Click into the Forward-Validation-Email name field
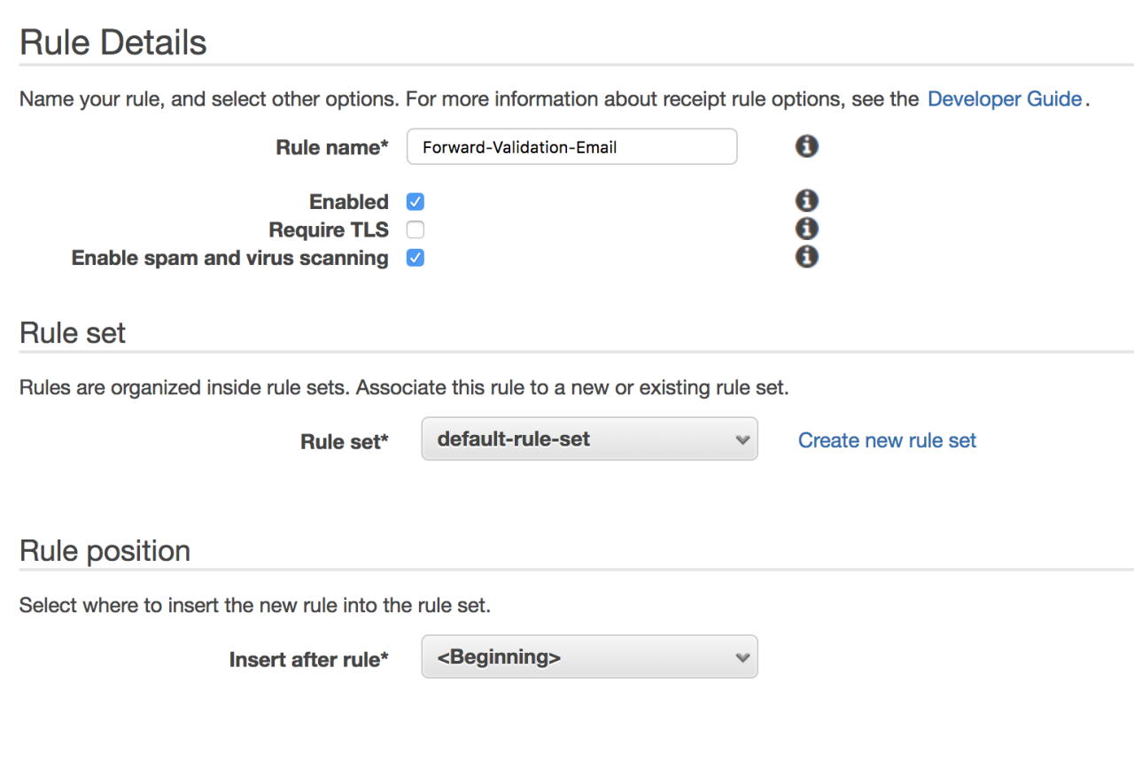1134x761 pixels. (x=571, y=147)
